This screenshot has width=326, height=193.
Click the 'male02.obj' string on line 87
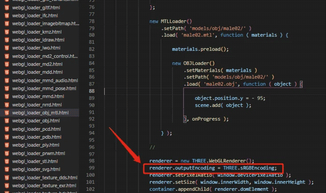[x=220, y=84]
